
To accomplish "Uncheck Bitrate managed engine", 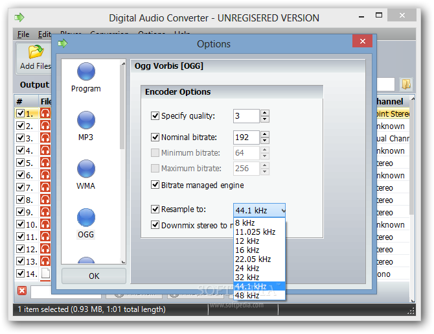I will [x=155, y=185].
